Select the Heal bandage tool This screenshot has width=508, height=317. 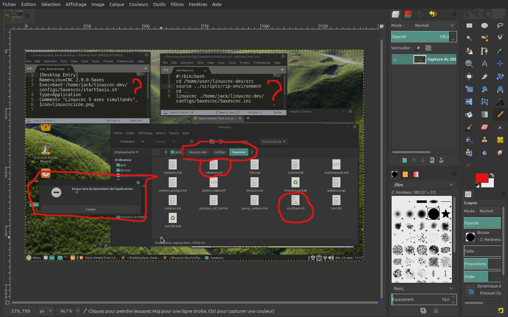tap(500, 140)
